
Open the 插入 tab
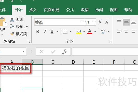33,10
